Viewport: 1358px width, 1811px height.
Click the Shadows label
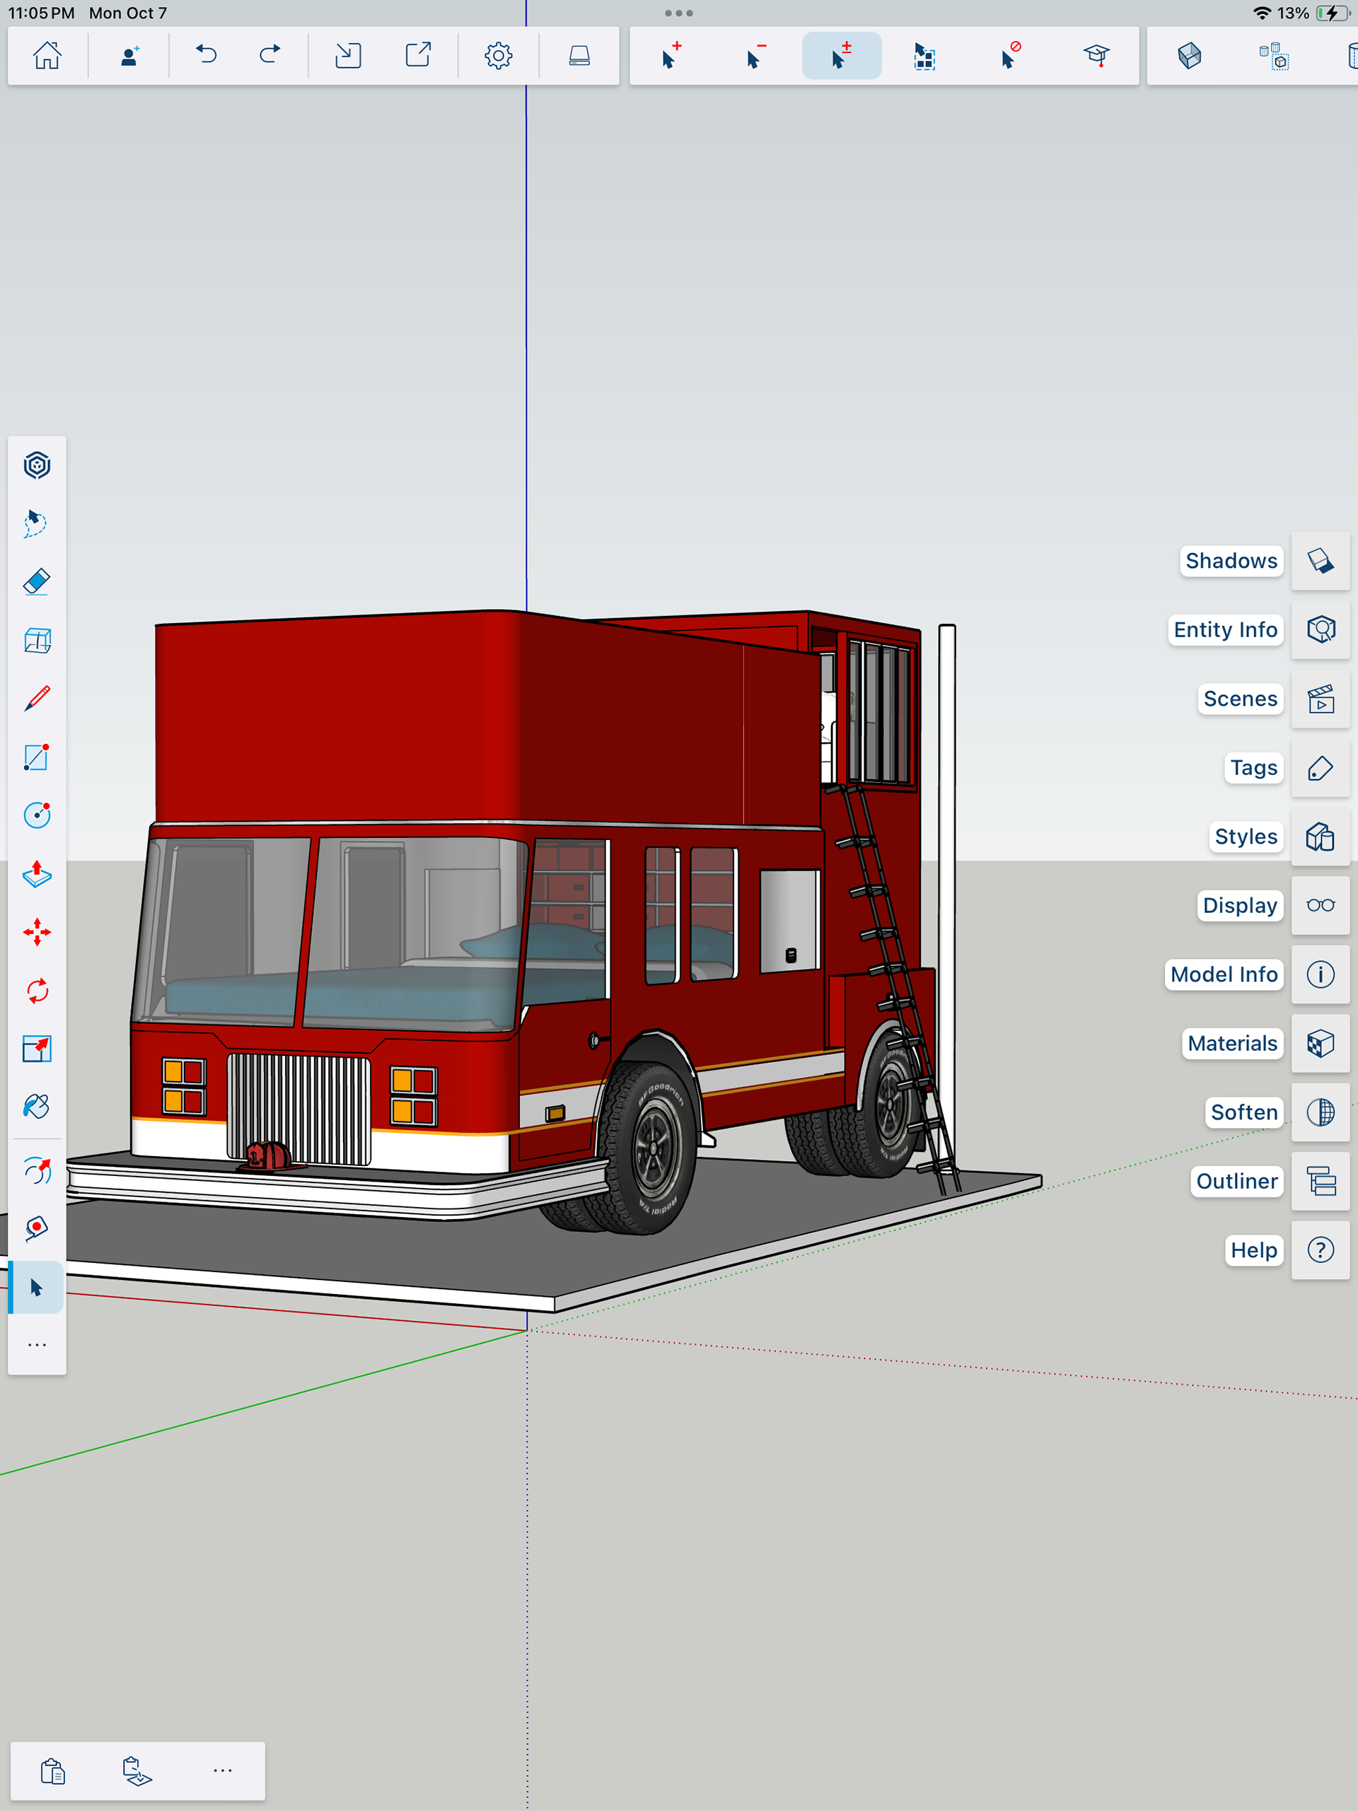tap(1230, 561)
